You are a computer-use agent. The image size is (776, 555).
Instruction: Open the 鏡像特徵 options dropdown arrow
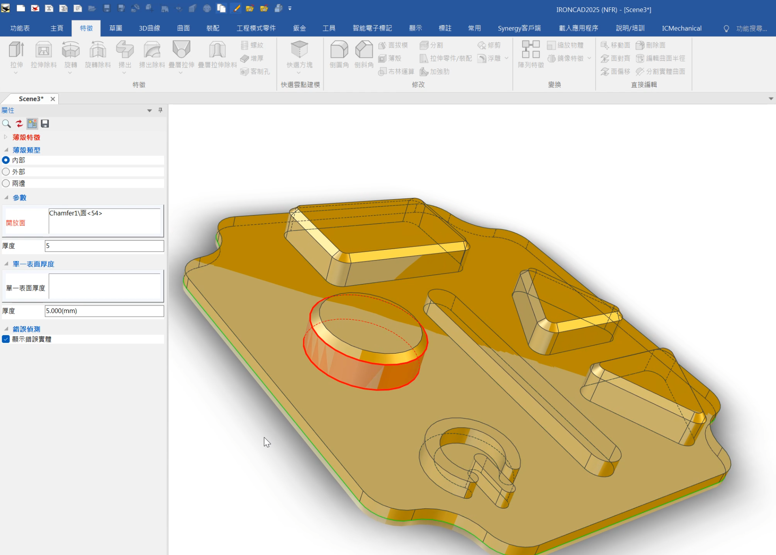pyautogui.click(x=590, y=58)
